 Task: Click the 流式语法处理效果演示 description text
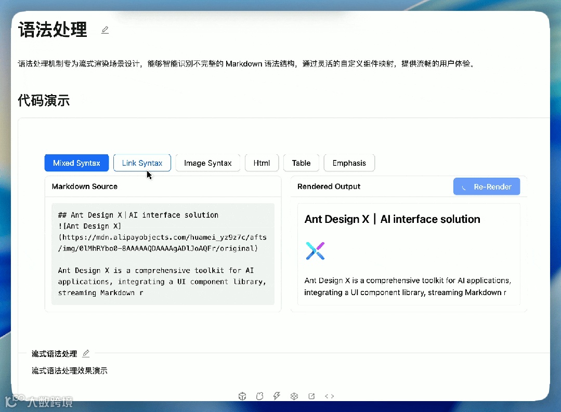(69, 370)
